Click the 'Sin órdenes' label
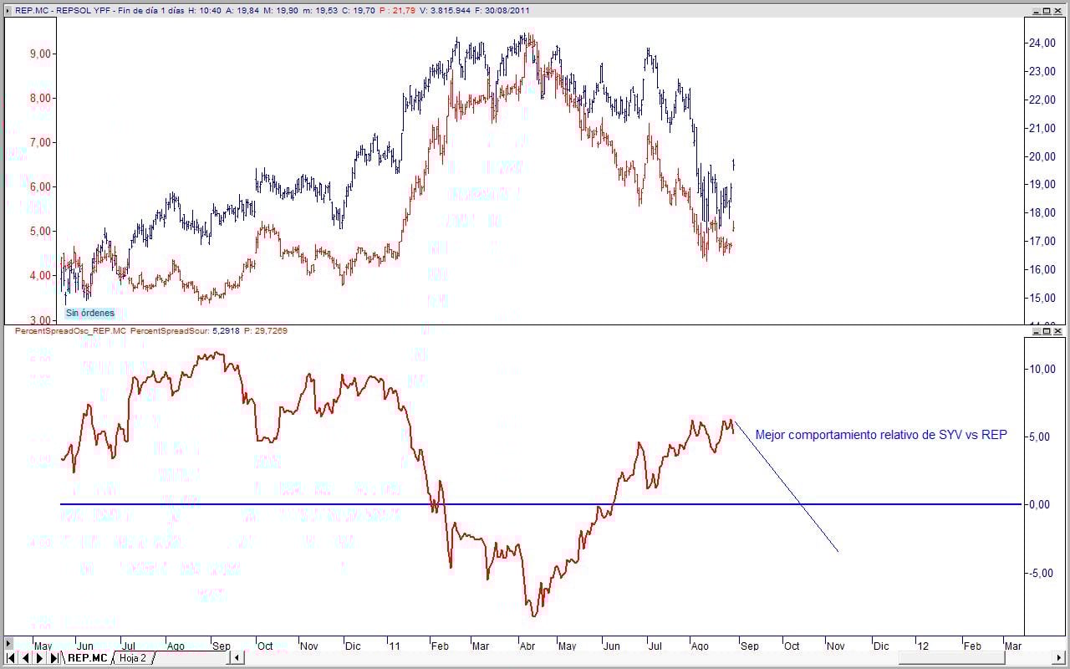Image resolution: width=1070 pixels, height=669 pixels. pos(89,314)
